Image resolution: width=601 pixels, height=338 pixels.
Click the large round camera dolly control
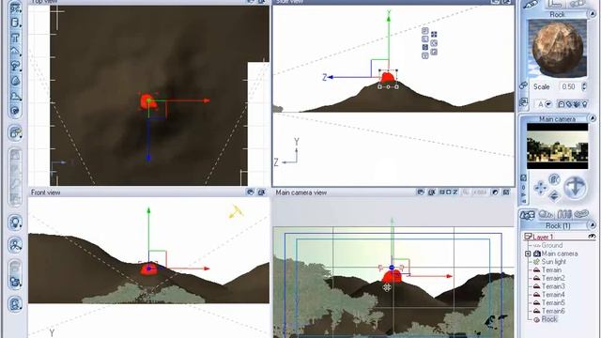tap(575, 188)
